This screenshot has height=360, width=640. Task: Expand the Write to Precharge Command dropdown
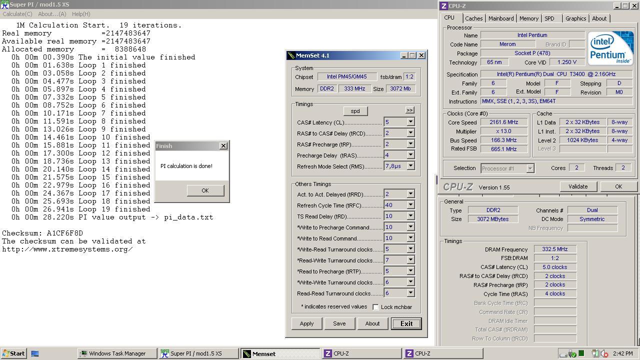(410, 227)
